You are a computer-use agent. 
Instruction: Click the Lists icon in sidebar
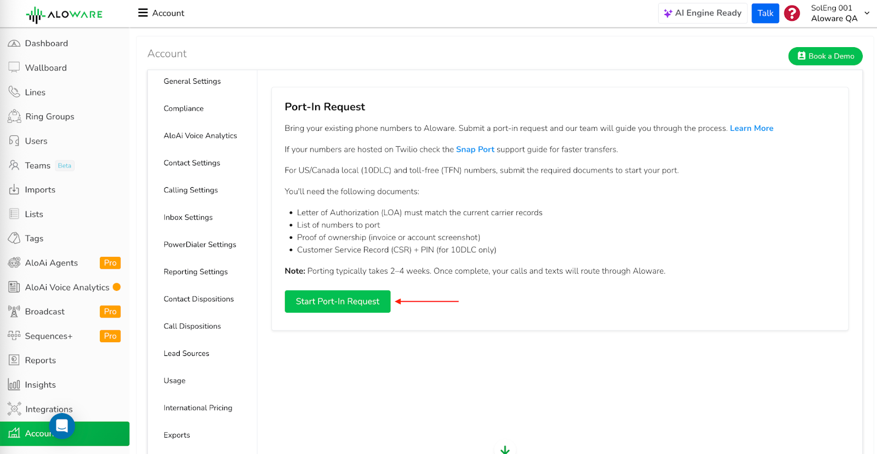(14, 214)
